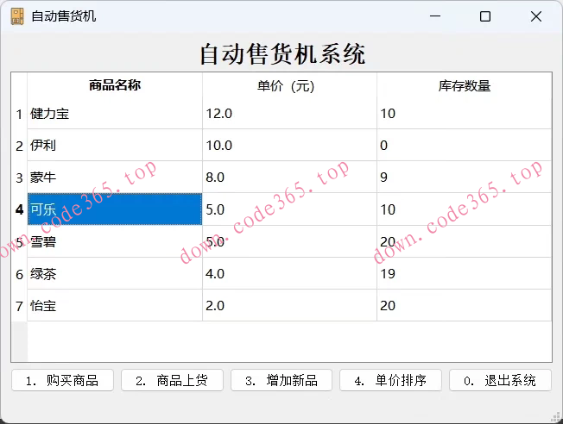Select the 蒙牛 product cell
Viewport: 563px width, 424px height.
pos(115,177)
